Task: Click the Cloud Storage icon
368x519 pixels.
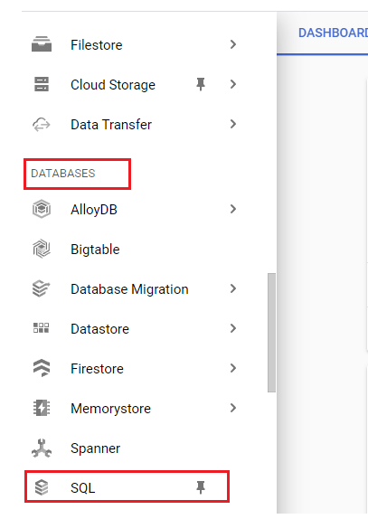Action: (42, 84)
